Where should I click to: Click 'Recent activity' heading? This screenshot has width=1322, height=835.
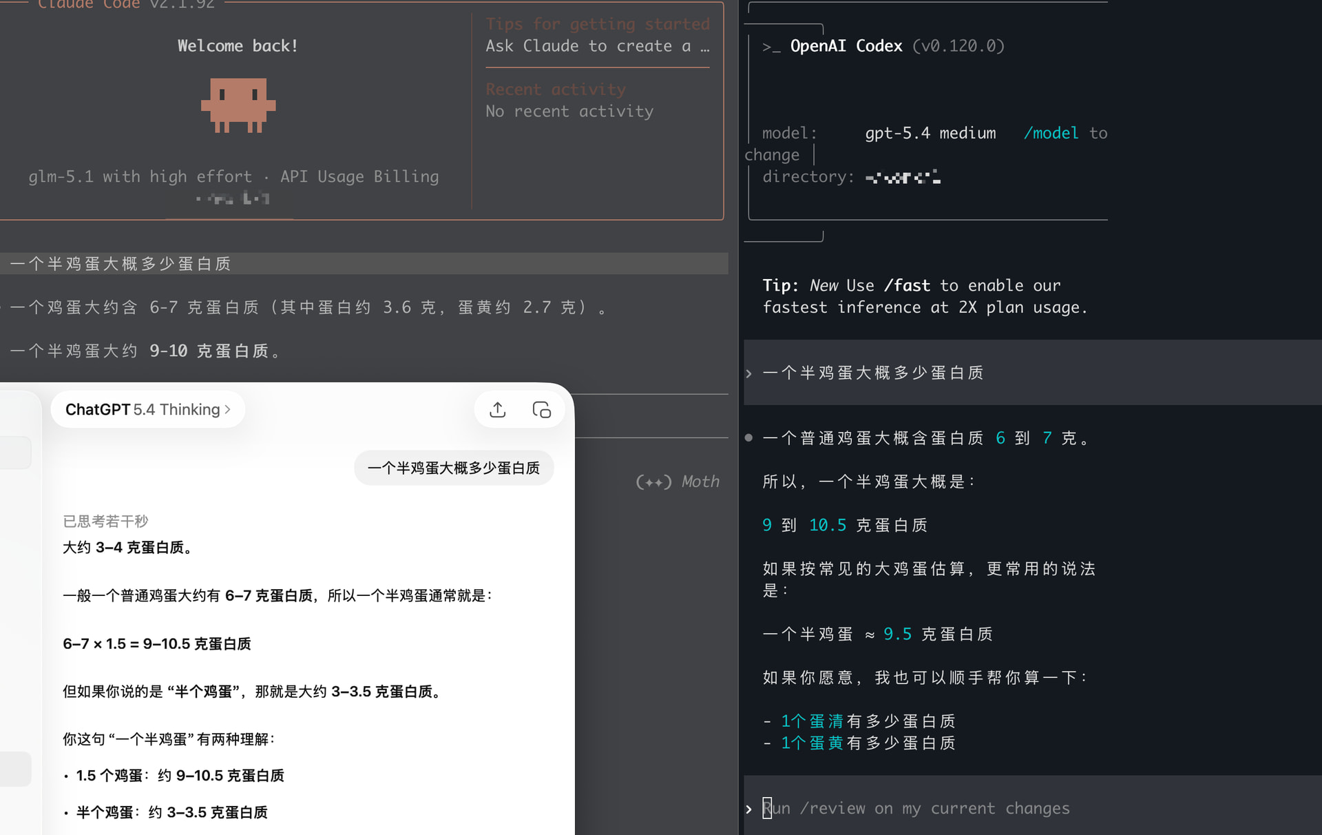pos(556,90)
